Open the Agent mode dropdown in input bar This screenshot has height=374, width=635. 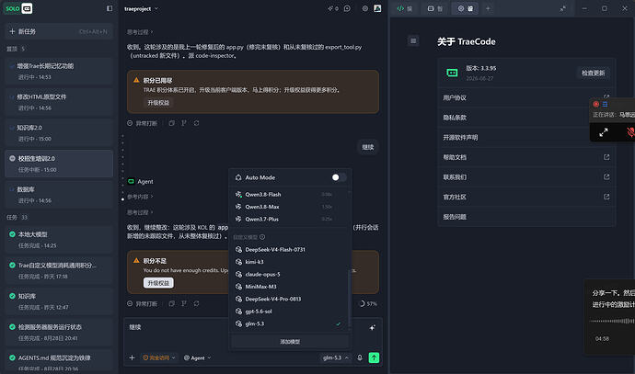[197, 357]
